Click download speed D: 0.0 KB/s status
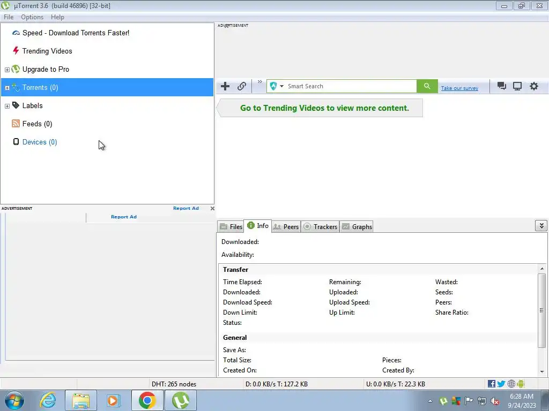 pos(277,384)
